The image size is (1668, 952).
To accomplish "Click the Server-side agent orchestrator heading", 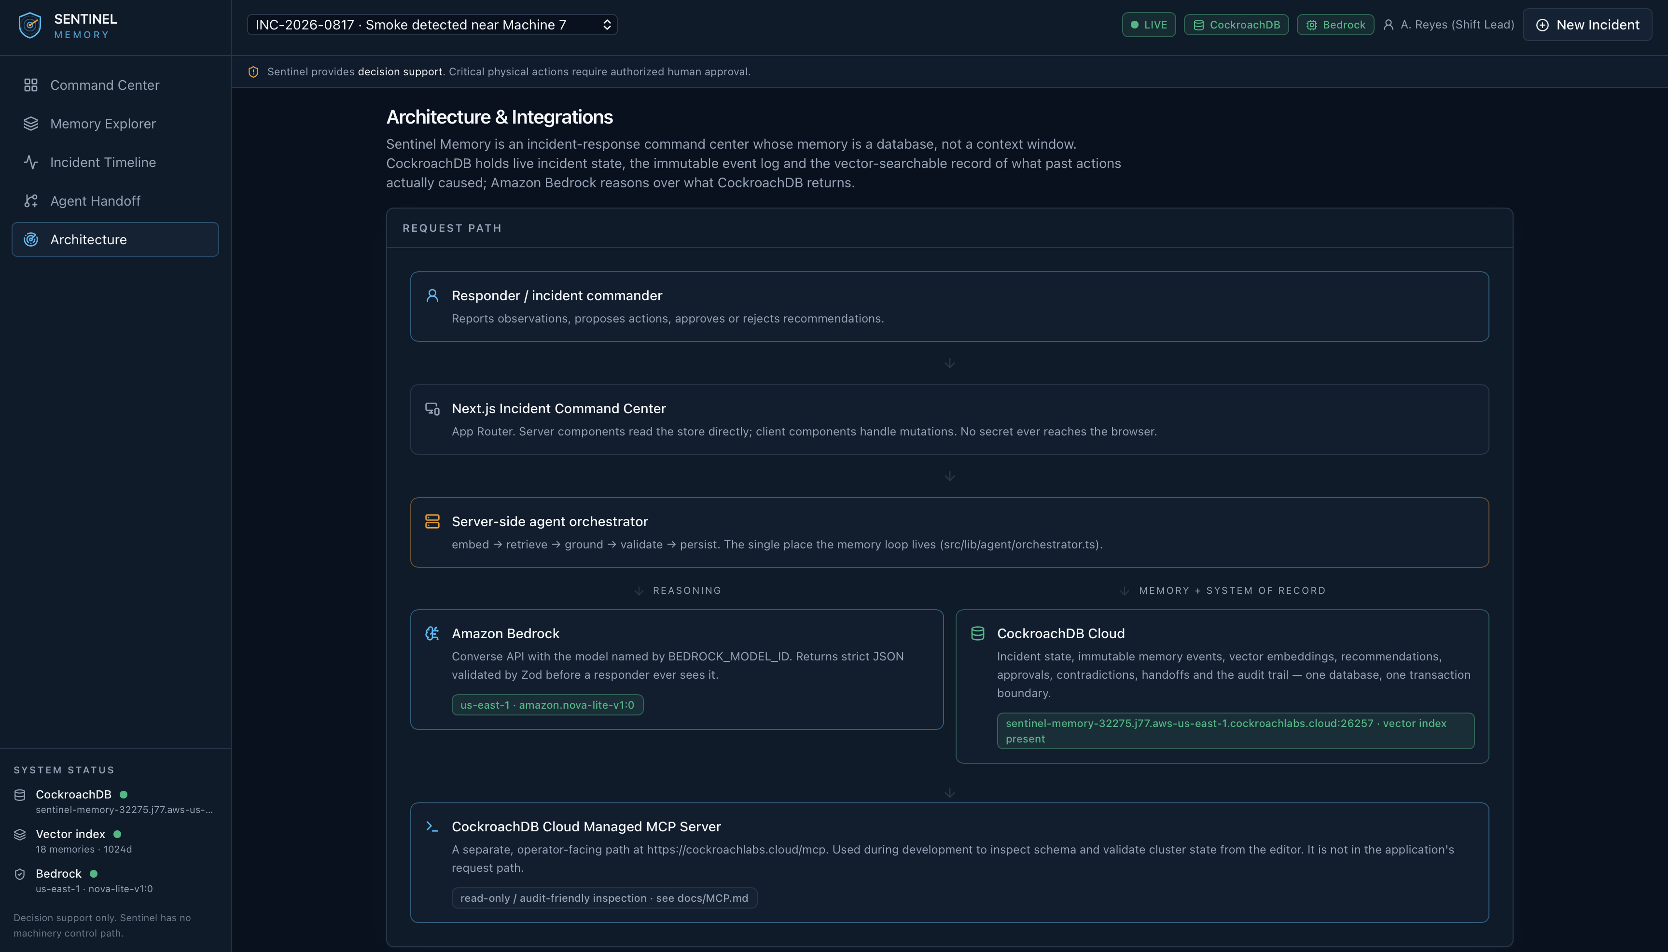I will point(550,521).
